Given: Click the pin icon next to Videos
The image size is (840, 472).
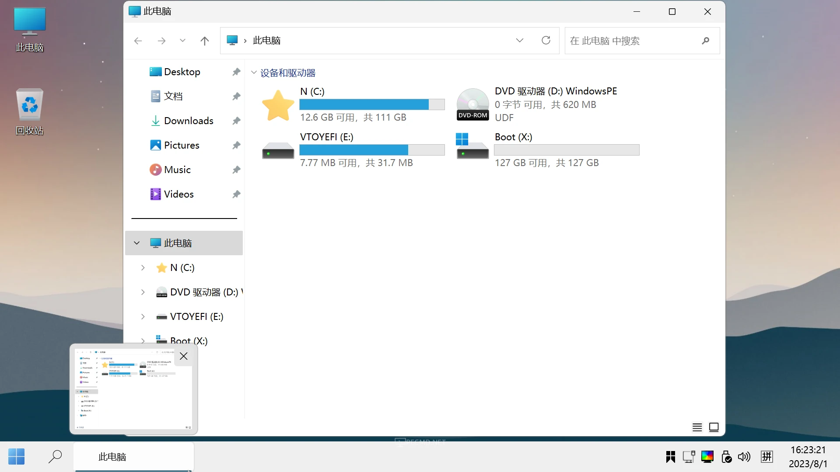Looking at the screenshot, I should (236, 194).
